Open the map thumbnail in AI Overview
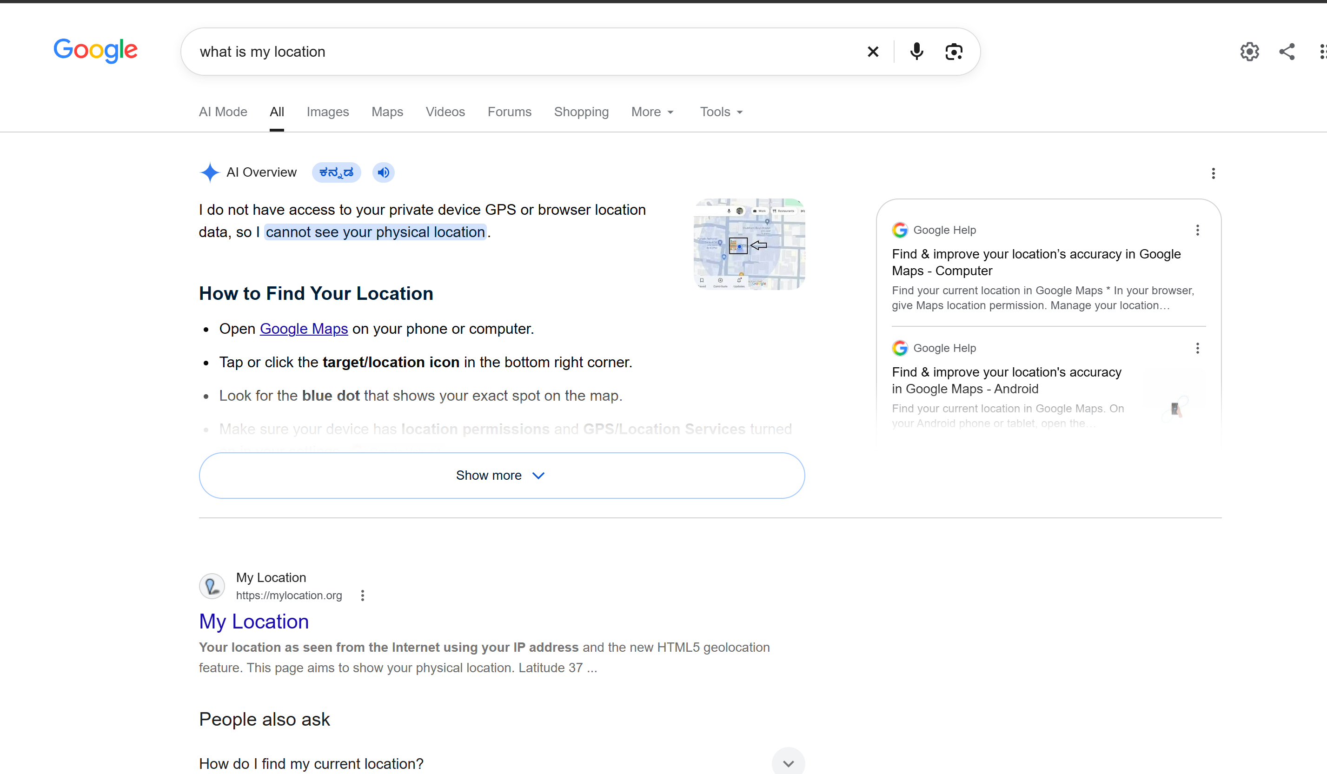Image resolution: width=1327 pixels, height=774 pixels. click(749, 244)
